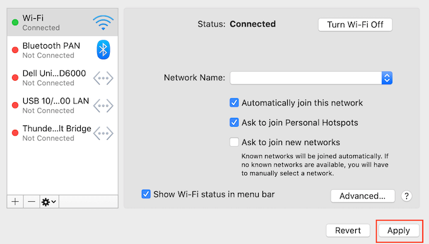The width and height of the screenshot is (429, 244).
Task: Click the Apply button
Action: coord(399,230)
